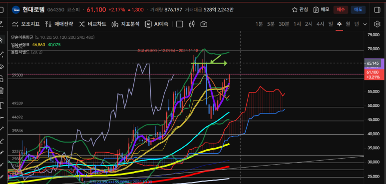Click the 59500 horizontal line label
The image size is (386, 184).
(17, 75)
